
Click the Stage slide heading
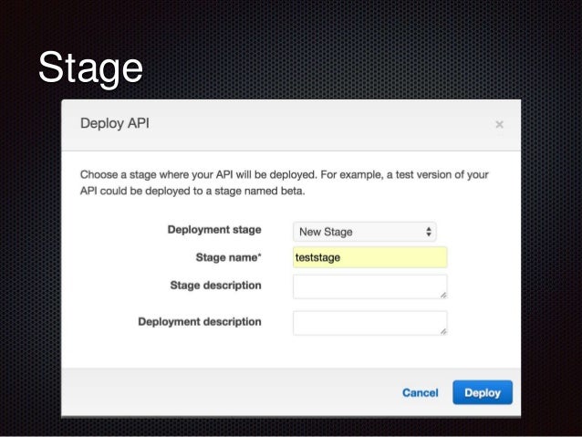point(90,68)
